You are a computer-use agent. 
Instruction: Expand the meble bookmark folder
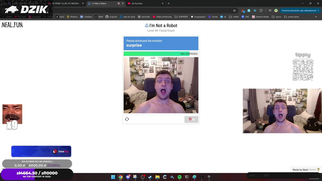[234, 17]
